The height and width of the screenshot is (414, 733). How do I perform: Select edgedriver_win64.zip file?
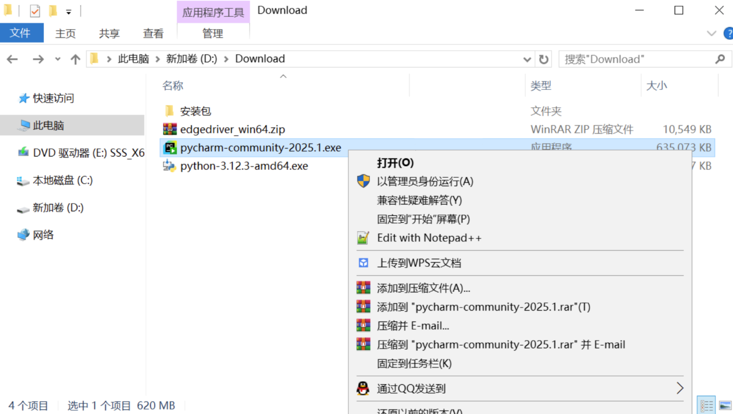[x=233, y=129]
